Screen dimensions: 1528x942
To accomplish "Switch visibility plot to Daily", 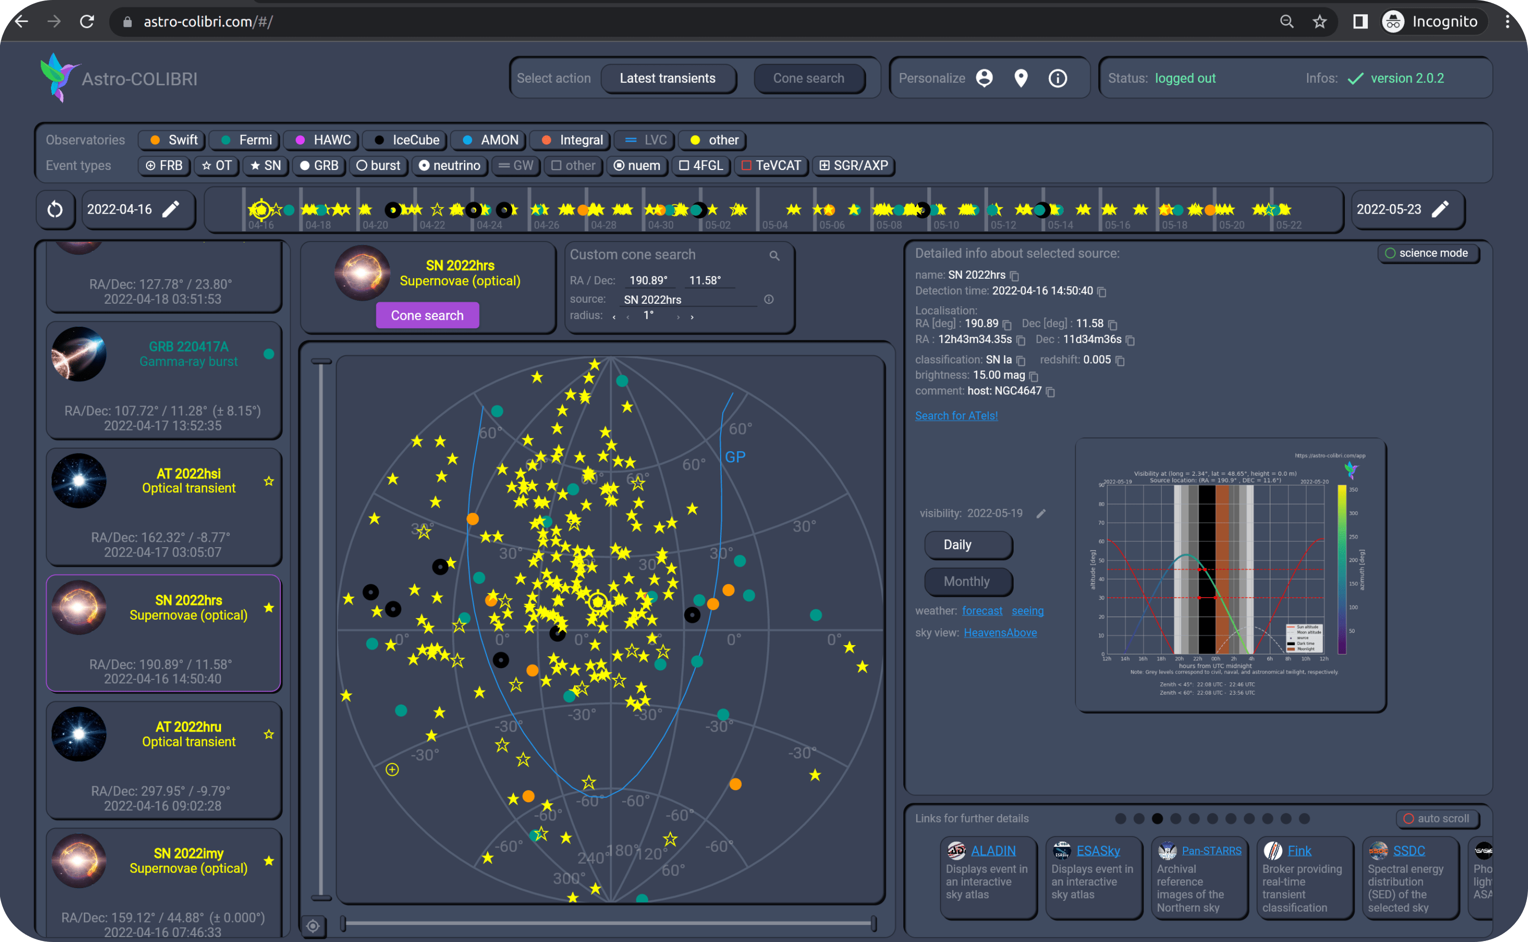I will (x=968, y=545).
